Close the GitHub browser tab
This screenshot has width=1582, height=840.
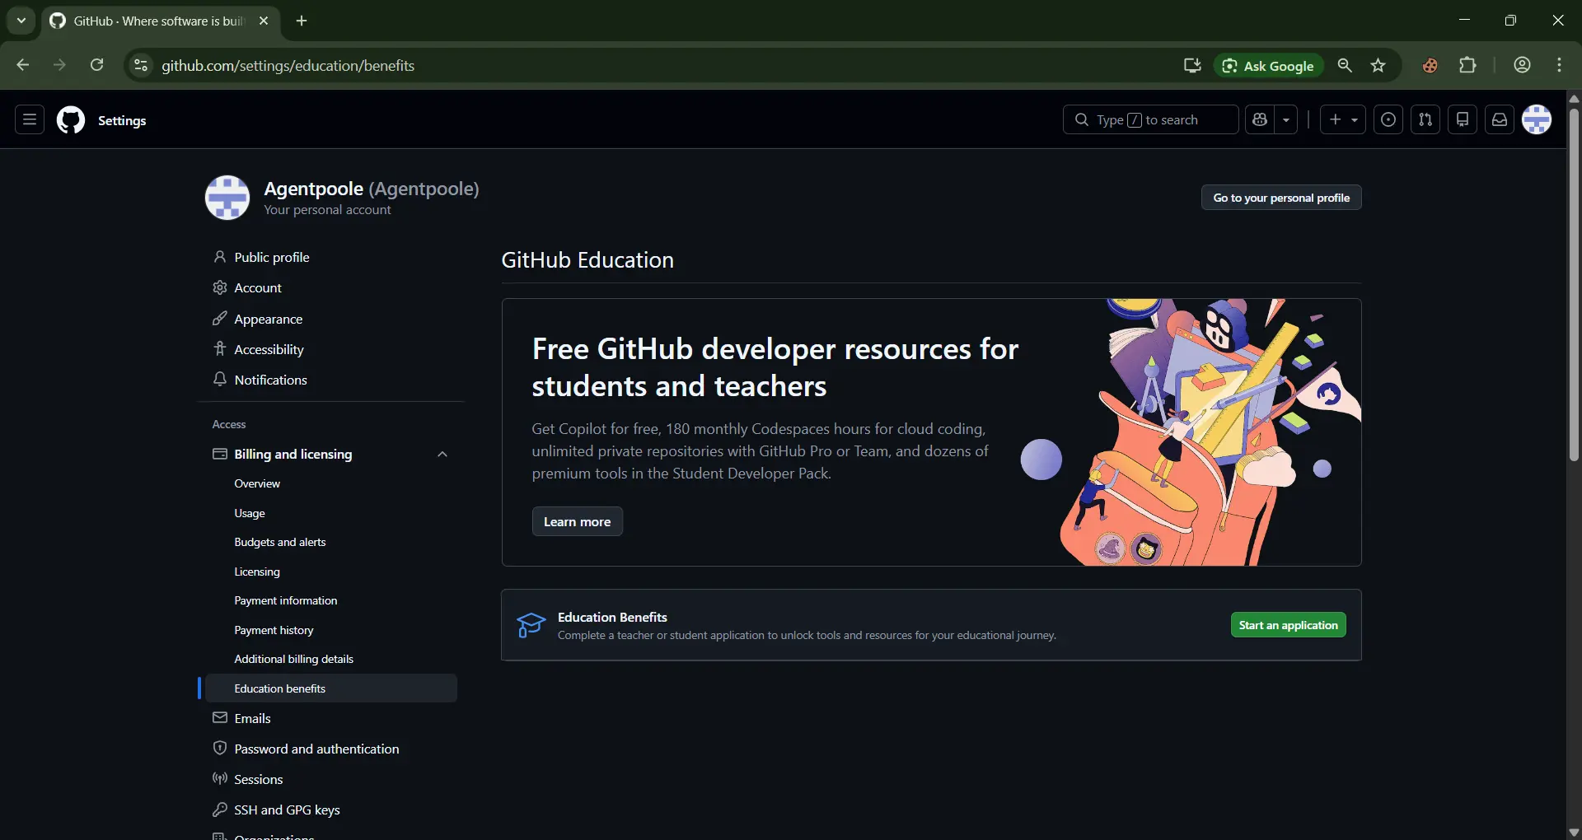click(x=264, y=21)
